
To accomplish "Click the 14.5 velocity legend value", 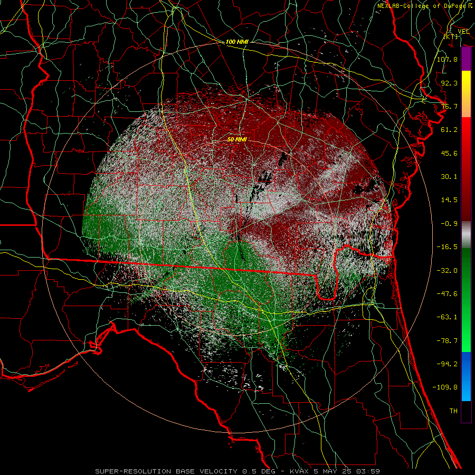I will (x=449, y=200).
